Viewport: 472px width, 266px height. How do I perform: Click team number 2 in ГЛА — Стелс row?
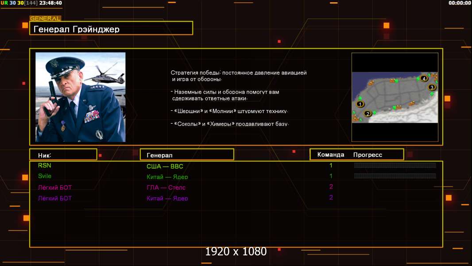331,187
